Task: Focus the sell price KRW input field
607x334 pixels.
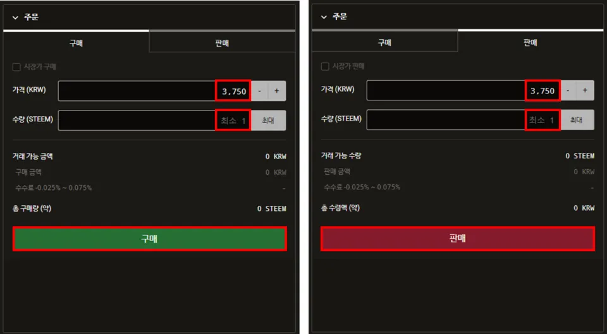Action: click(x=463, y=90)
